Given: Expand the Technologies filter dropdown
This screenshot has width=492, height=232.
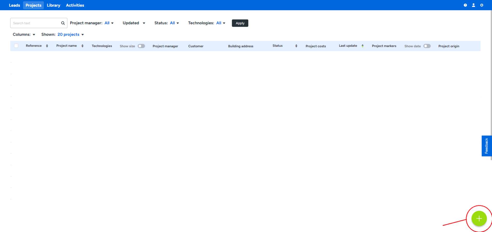Looking at the screenshot, I should [221, 23].
